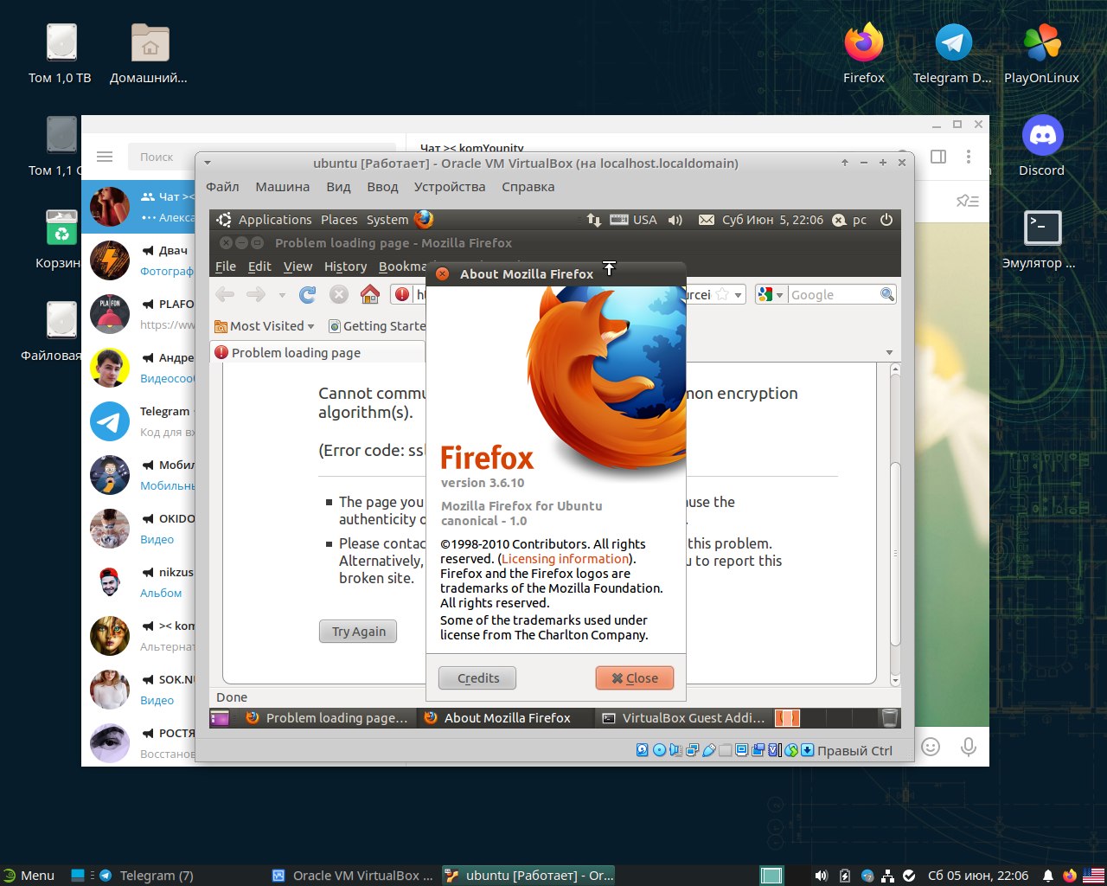The height and width of the screenshot is (886, 1107).
Task: Open the Домашний home folder icon
Action: pyautogui.click(x=150, y=43)
